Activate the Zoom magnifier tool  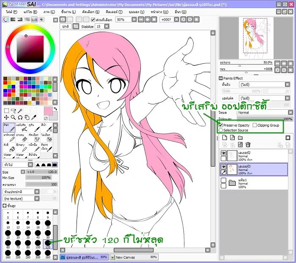point(14,117)
